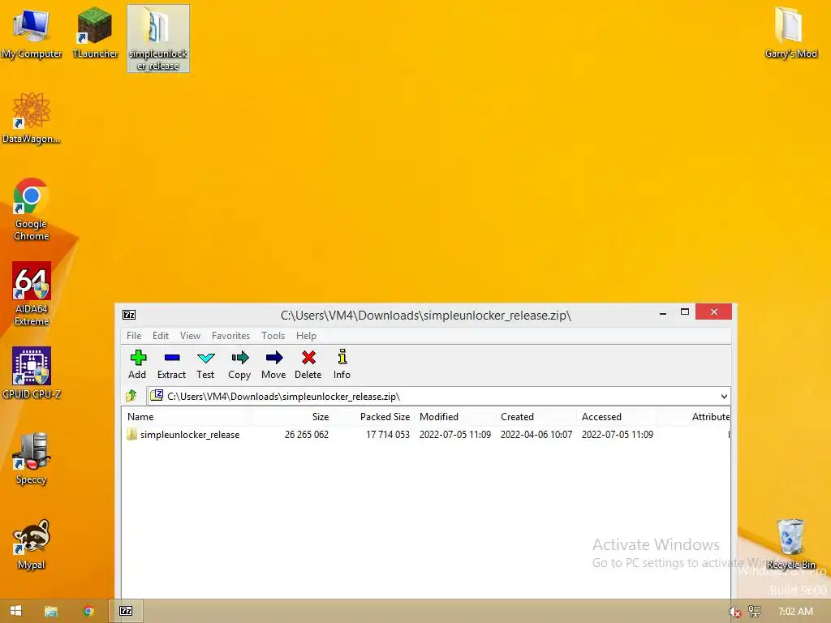Select Mypal desktop shortcut
This screenshot has height=623, width=831.
32,544
